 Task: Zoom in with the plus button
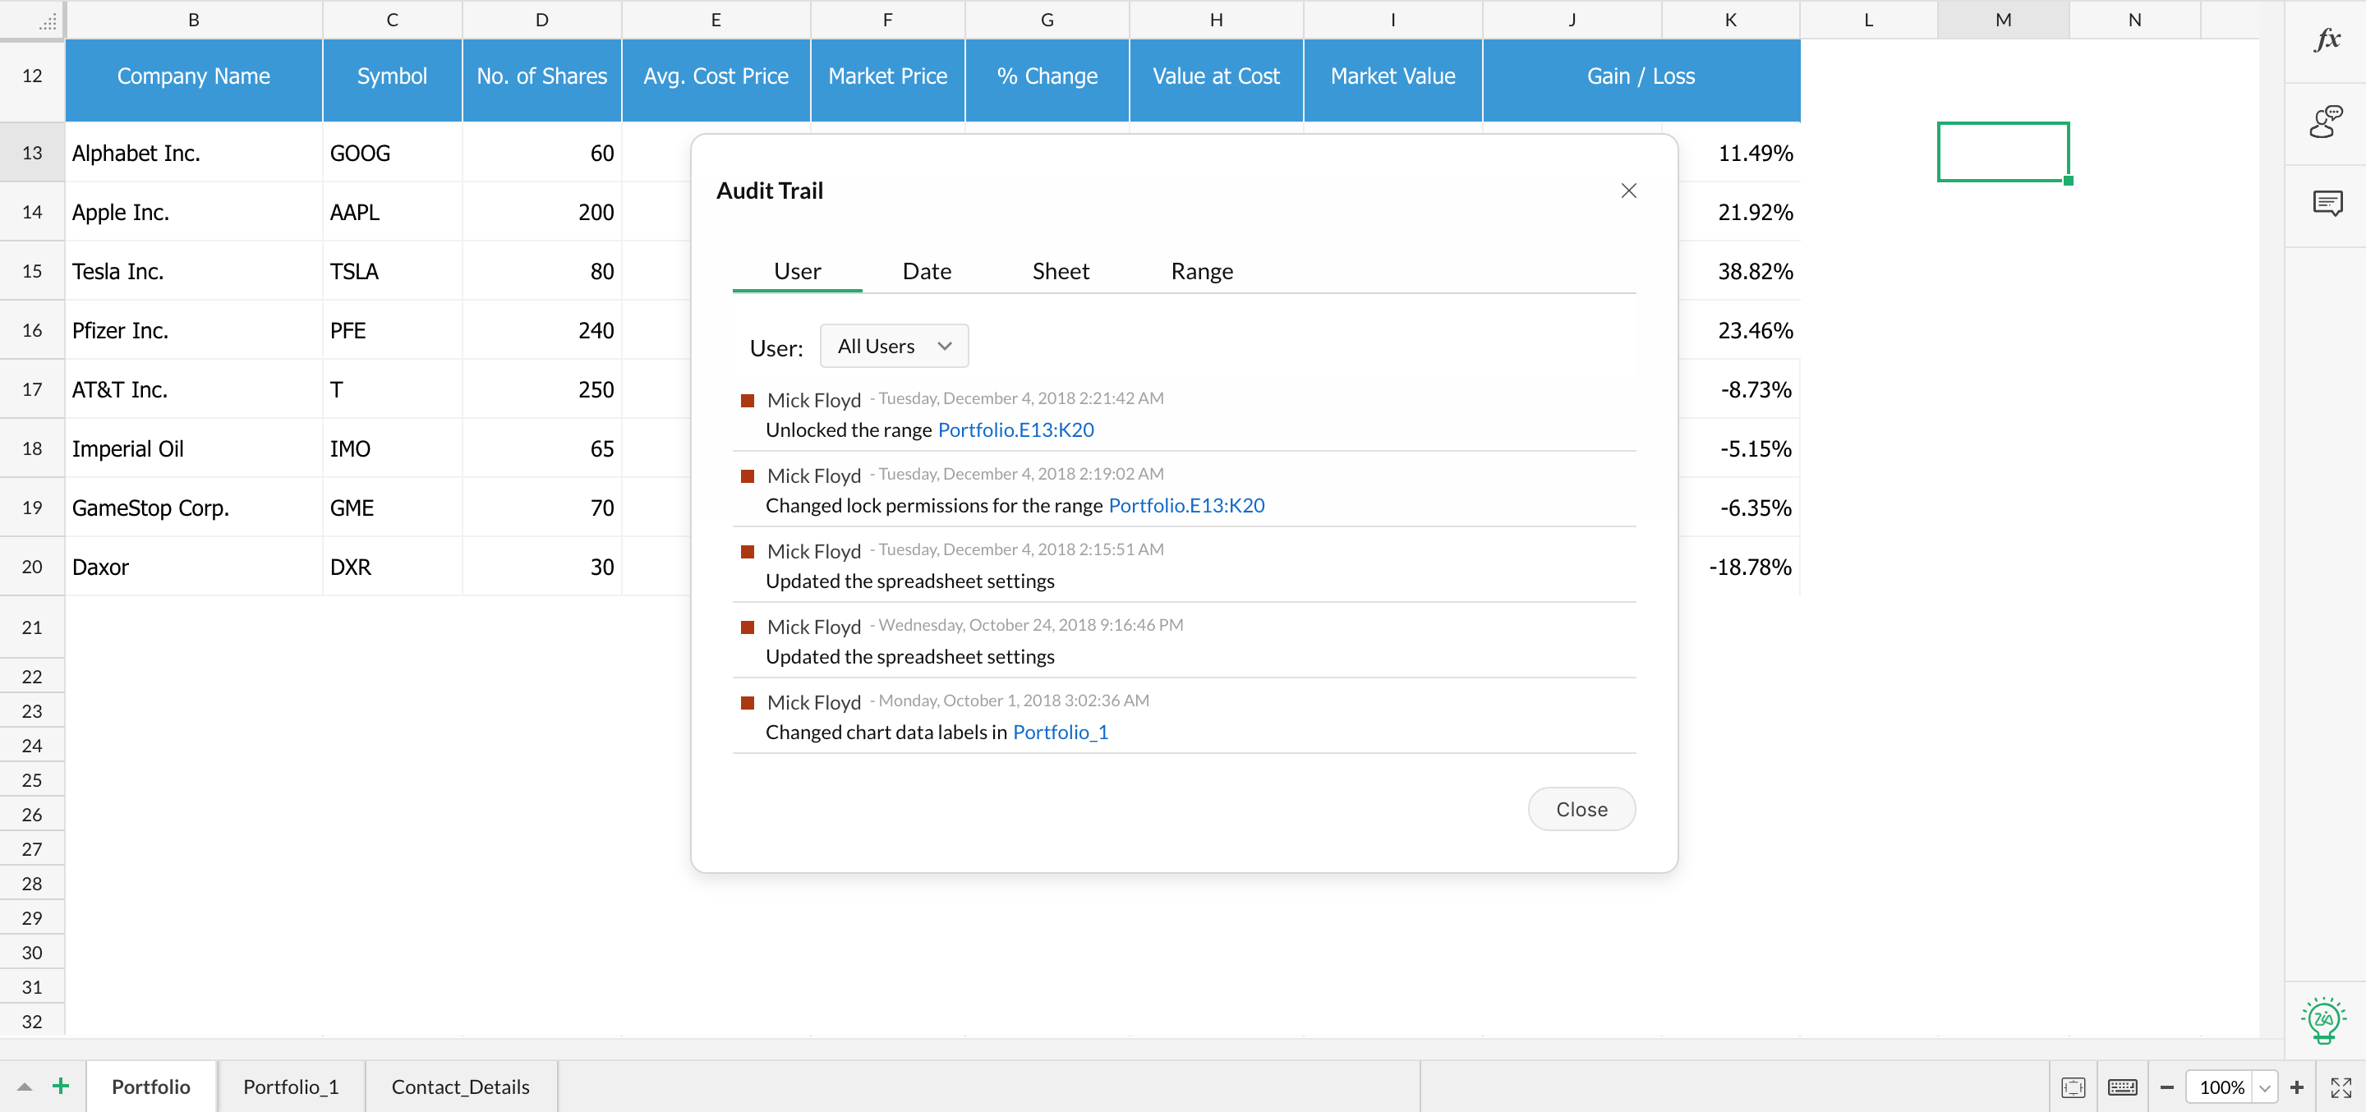[x=2297, y=1087]
